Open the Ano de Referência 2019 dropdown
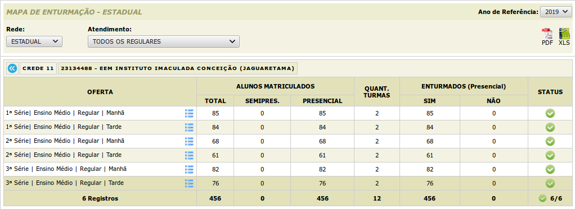575x209 pixels. click(x=555, y=12)
